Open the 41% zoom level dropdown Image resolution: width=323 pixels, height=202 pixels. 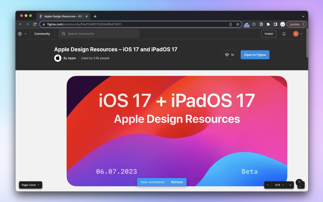[279, 185]
